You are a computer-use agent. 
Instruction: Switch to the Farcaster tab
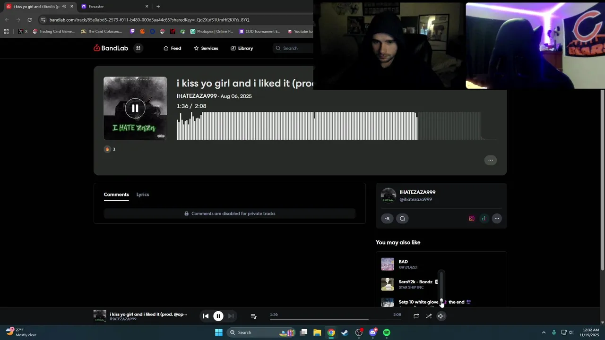coord(114,7)
